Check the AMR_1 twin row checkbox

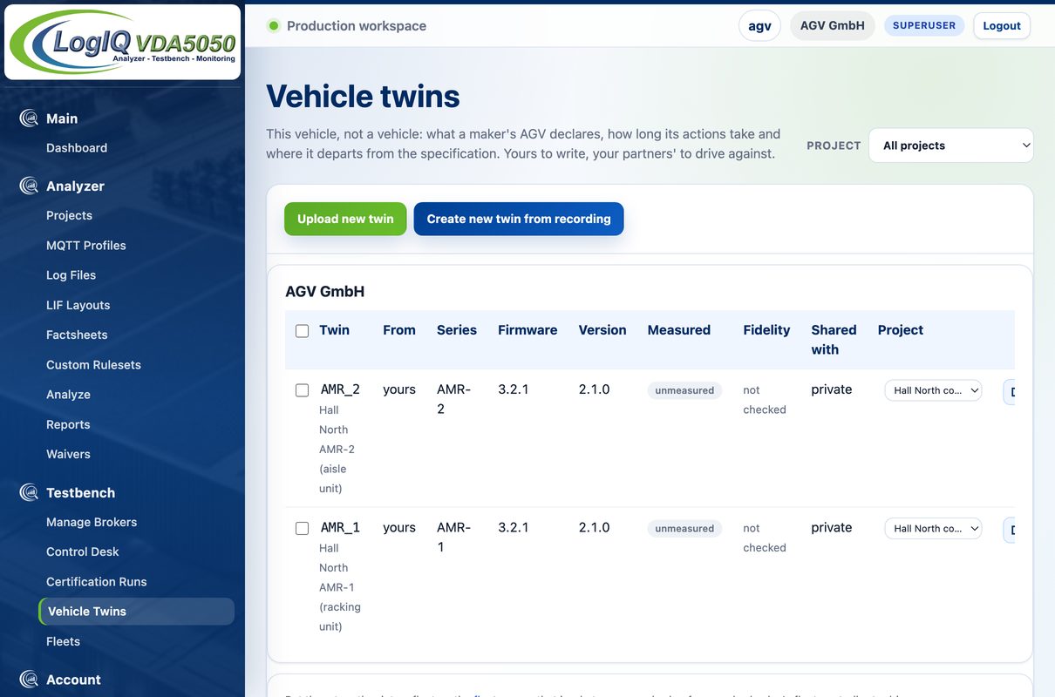[302, 528]
